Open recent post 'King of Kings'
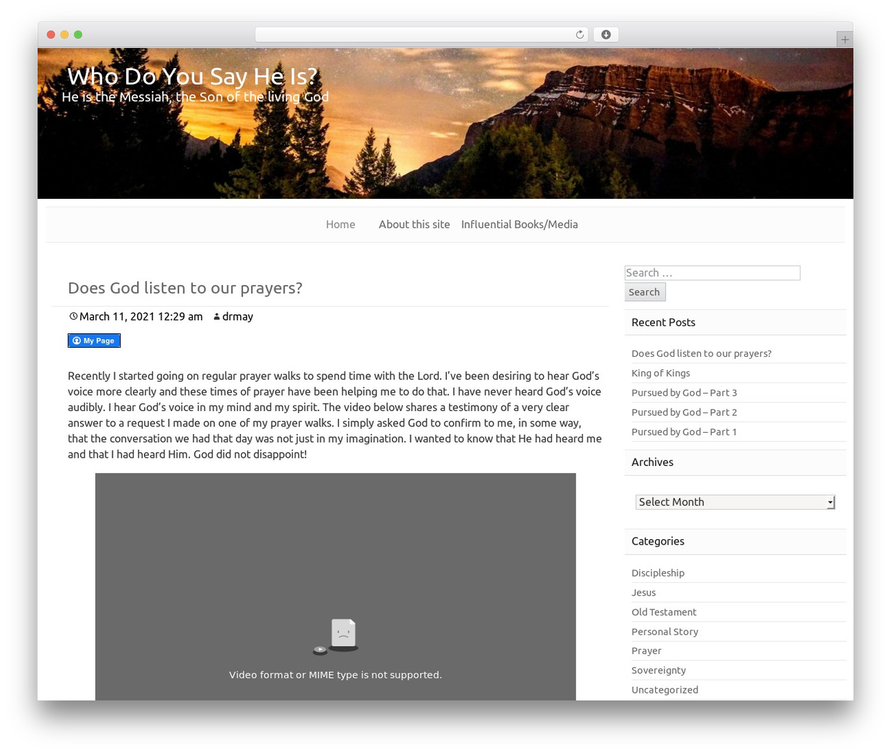This screenshot has height=754, width=891. click(661, 373)
